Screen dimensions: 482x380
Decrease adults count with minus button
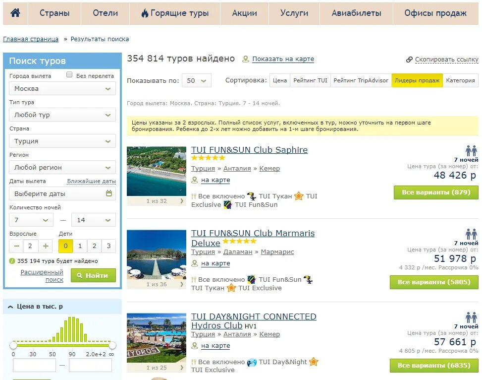[x=17, y=246]
